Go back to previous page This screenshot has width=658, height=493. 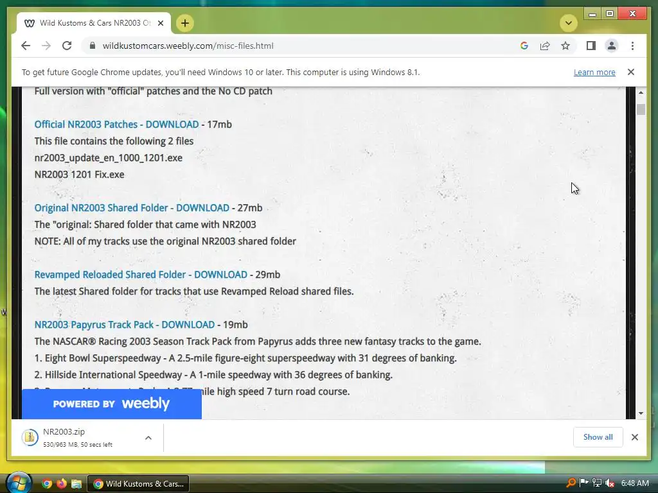click(26, 46)
